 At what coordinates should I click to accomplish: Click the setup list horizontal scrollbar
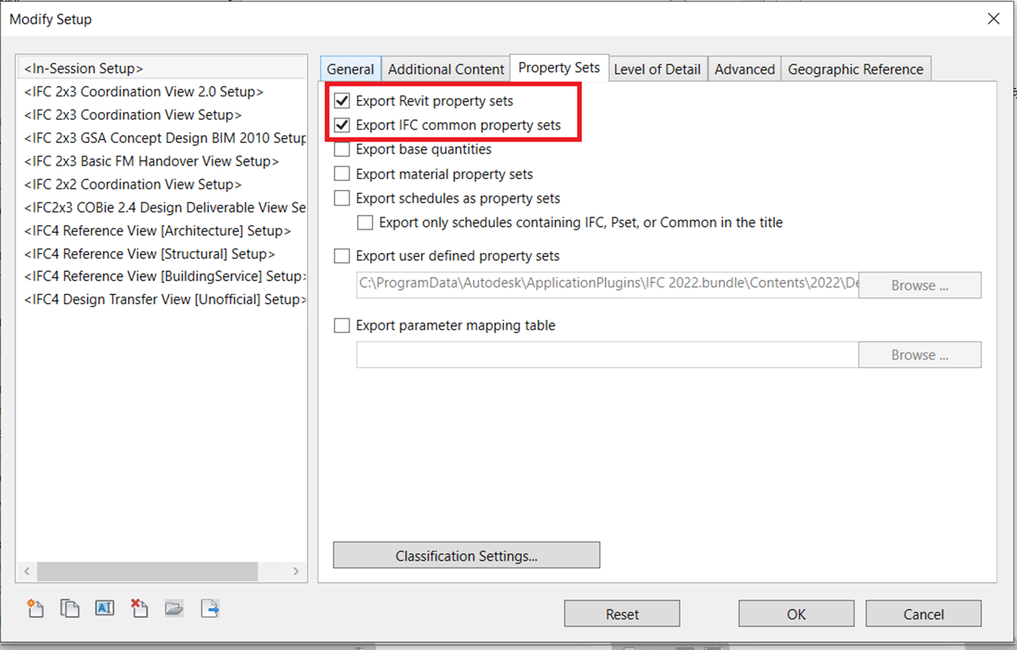[x=147, y=571]
